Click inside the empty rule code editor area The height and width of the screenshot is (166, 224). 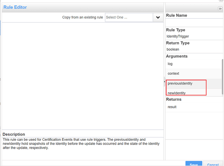coord(83,76)
